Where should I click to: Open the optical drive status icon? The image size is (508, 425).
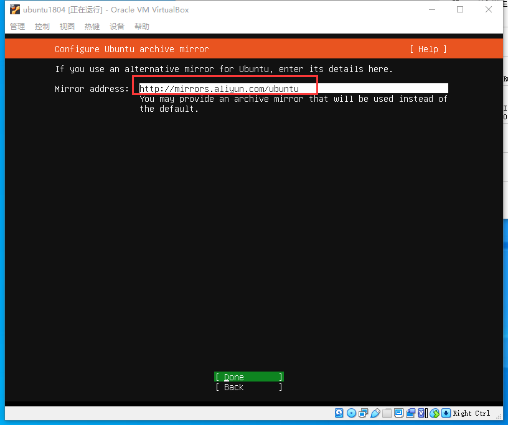(351, 413)
